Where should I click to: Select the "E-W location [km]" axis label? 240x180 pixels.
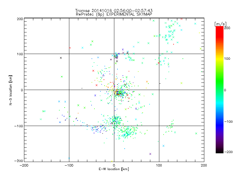114,169
